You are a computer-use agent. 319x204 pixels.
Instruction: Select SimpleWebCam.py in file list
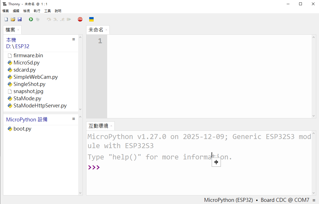click(36, 77)
